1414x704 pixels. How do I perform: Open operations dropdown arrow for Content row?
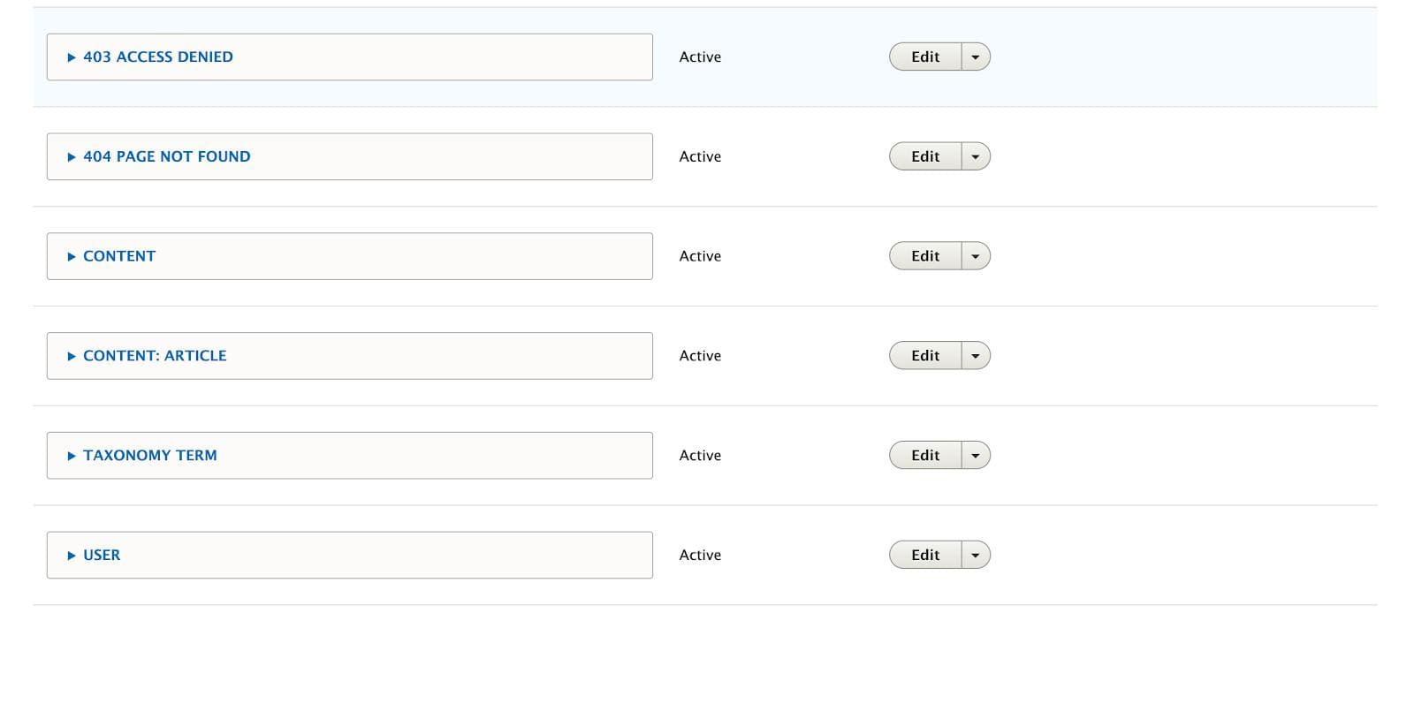pyautogui.click(x=976, y=256)
